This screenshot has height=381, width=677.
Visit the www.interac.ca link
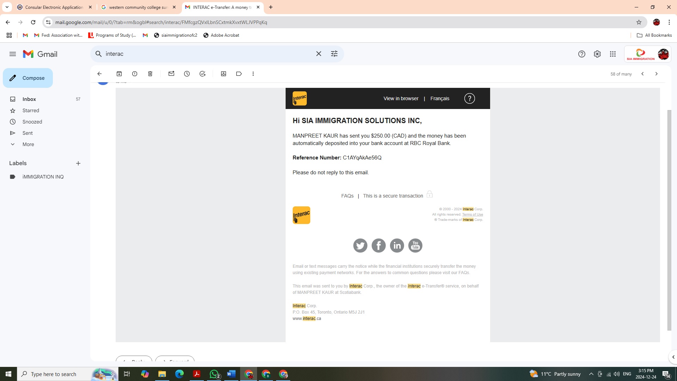point(307,319)
